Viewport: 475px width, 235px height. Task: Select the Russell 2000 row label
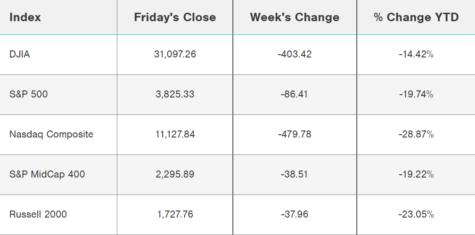point(38,214)
